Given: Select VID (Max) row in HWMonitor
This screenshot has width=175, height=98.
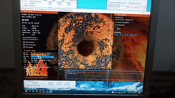Looking at the screenshot, I should [x=32, y=4].
